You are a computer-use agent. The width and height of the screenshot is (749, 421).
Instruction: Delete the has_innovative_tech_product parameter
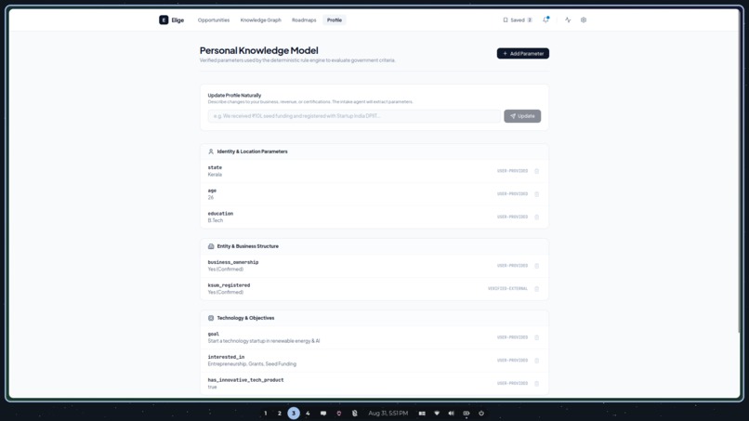click(x=536, y=383)
